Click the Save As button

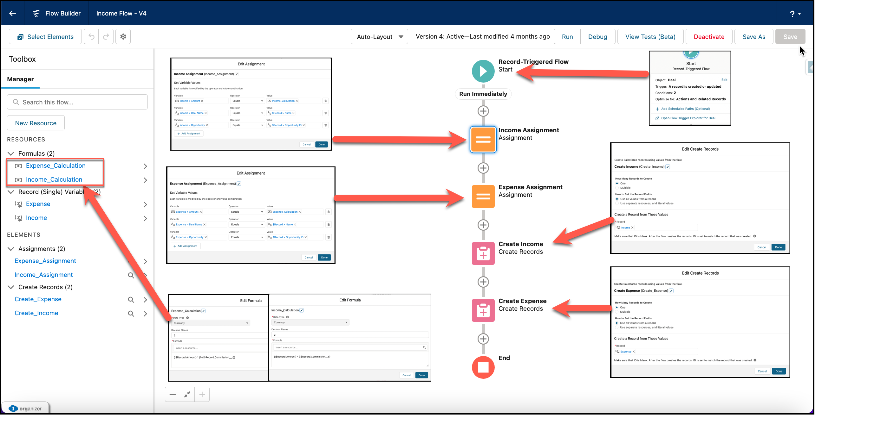[753, 37]
